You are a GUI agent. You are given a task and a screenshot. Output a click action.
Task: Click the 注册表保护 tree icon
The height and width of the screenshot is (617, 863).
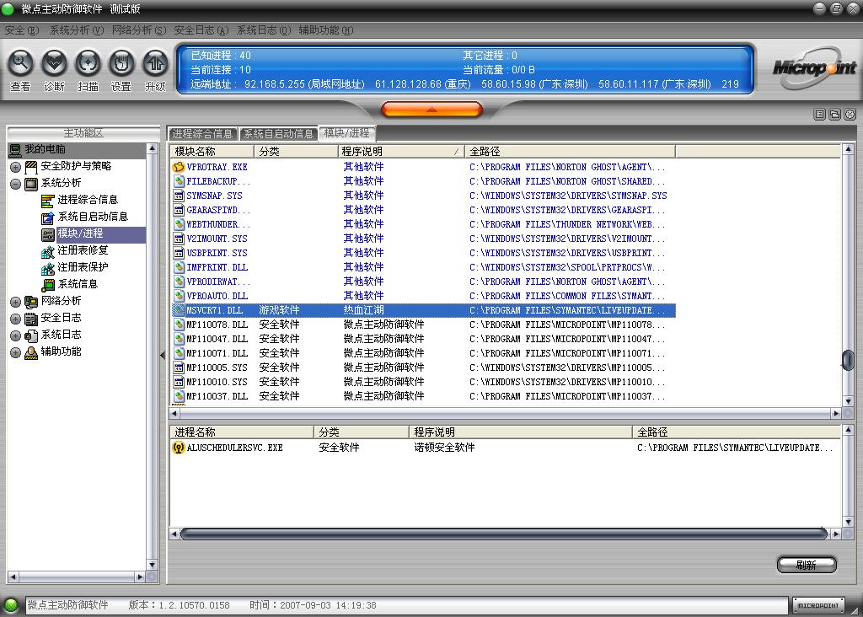pyautogui.click(x=48, y=268)
